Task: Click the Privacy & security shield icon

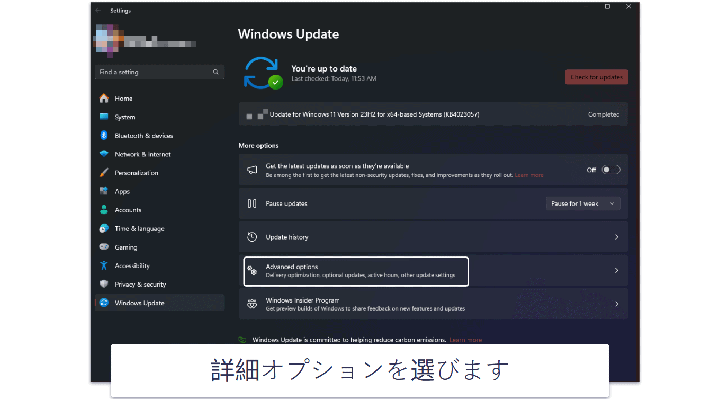Action: (104, 284)
